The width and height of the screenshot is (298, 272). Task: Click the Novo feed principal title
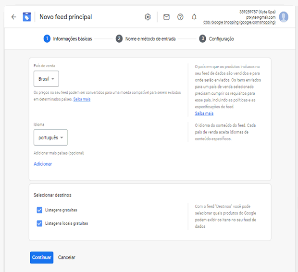point(66,17)
